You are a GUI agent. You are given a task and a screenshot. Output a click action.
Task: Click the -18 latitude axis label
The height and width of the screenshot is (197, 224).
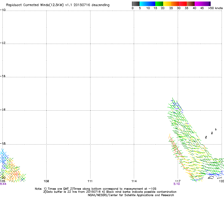[x=3, y=143]
